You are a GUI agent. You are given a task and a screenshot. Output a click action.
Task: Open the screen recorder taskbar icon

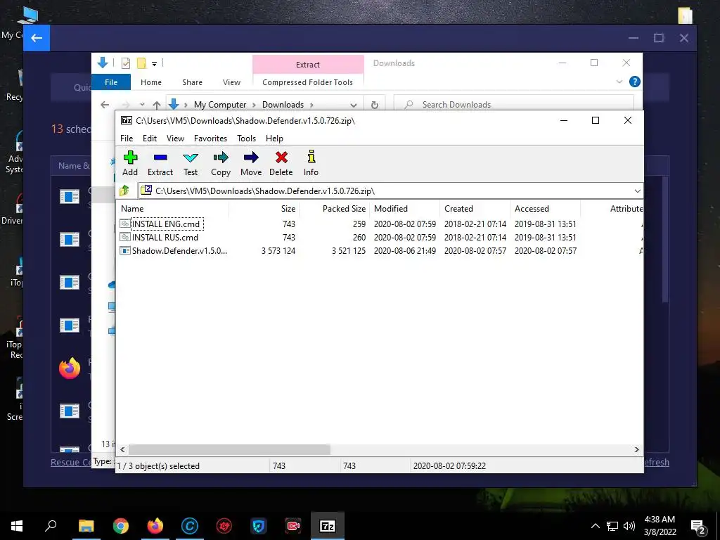[293, 526]
